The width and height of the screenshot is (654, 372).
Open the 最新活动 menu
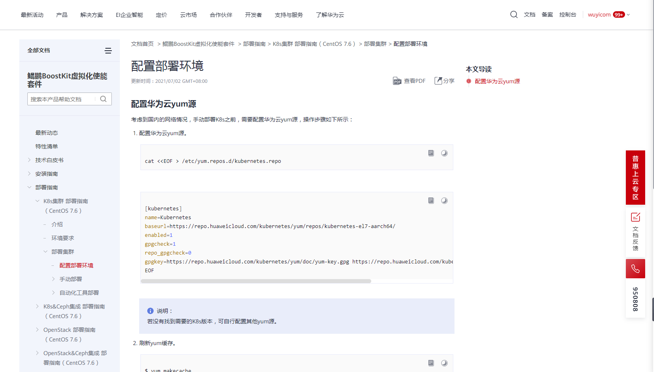pyautogui.click(x=32, y=15)
